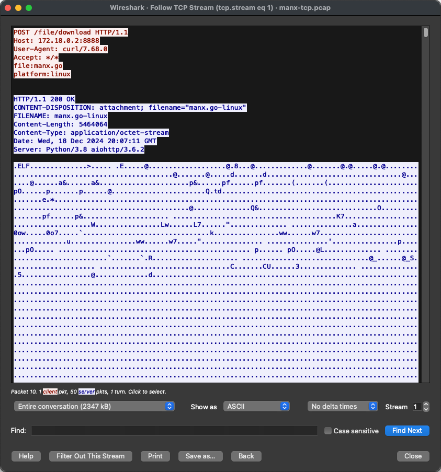Click the Filter Out This Stream button

[90, 456]
